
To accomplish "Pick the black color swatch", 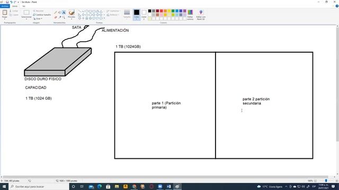I will point(149,11).
